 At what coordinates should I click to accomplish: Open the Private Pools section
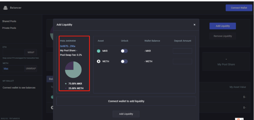9,28
